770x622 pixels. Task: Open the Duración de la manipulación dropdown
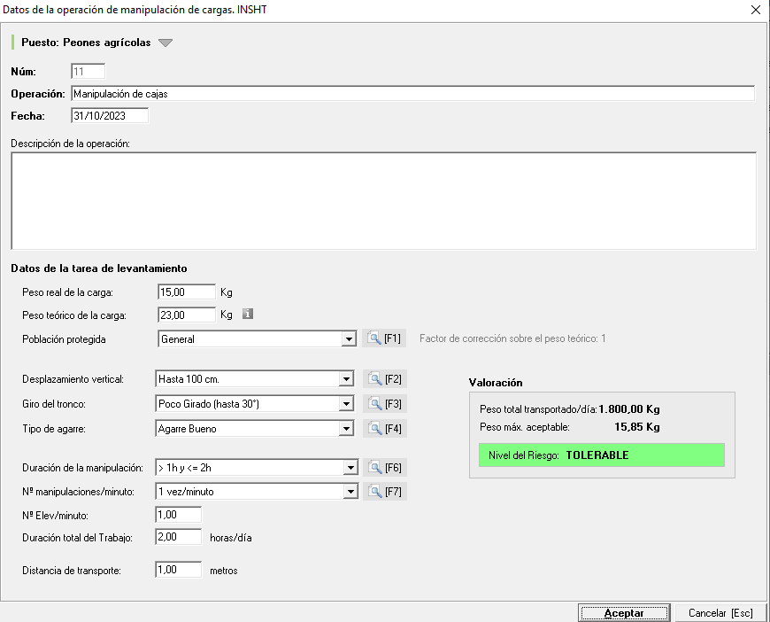coord(349,467)
